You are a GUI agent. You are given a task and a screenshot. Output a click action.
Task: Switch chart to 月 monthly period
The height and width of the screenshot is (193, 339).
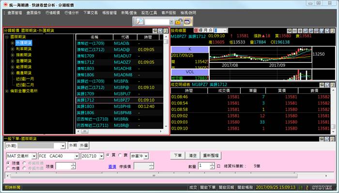pos(205,30)
